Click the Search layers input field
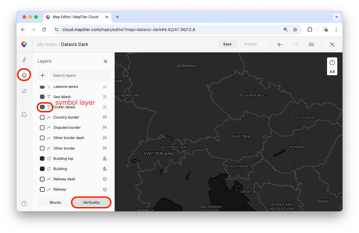The image size is (359, 233). click(79, 76)
